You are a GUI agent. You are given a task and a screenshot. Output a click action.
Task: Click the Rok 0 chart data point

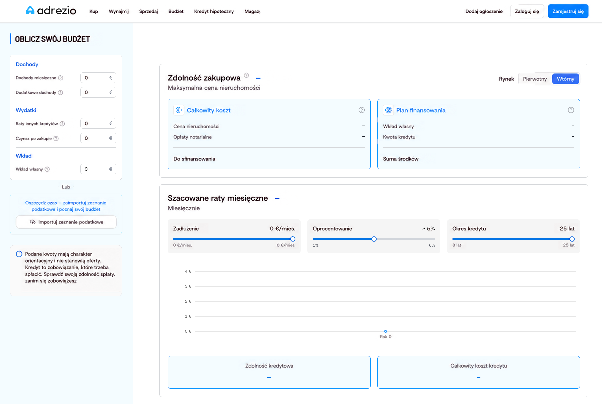click(x=386, y=331)
